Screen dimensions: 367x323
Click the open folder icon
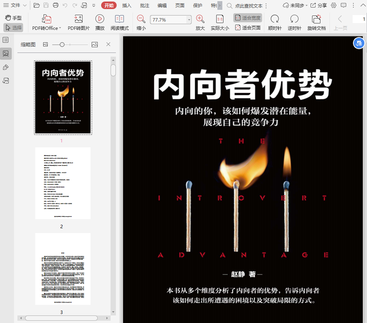pyautogui.click(x=36, y=5)
